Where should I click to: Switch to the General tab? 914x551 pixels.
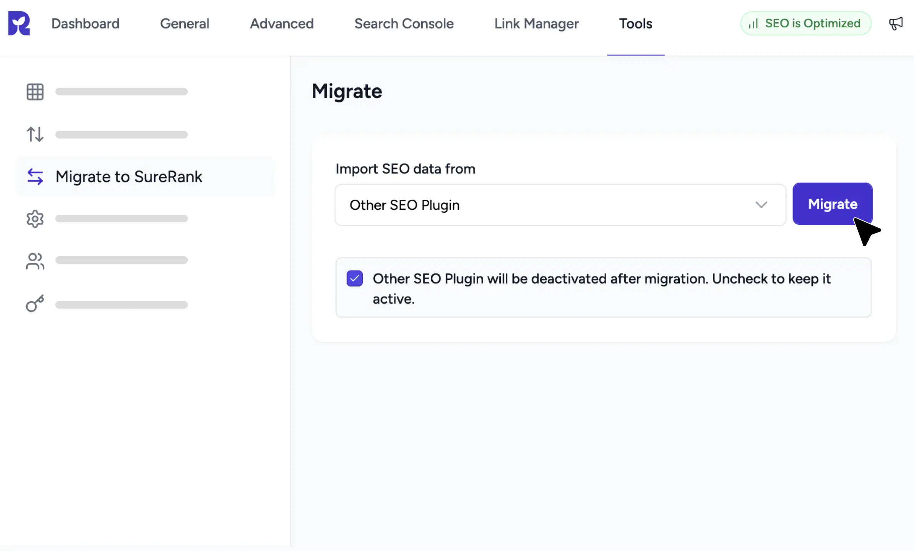(185, 23)
